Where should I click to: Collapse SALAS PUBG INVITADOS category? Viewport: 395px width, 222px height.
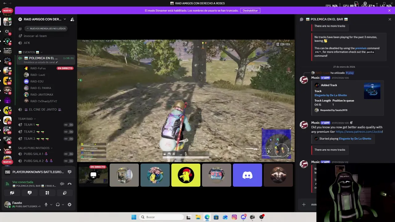point(35,148)
